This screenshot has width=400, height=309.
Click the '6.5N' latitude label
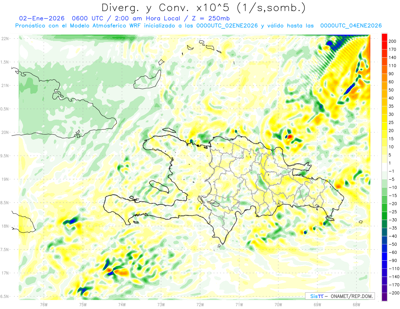tap(5, 297)
